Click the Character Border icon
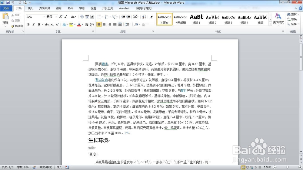Image resolution: width=303 pixels, height=170 pixels. pyautogui.click(x=92, y=17)
